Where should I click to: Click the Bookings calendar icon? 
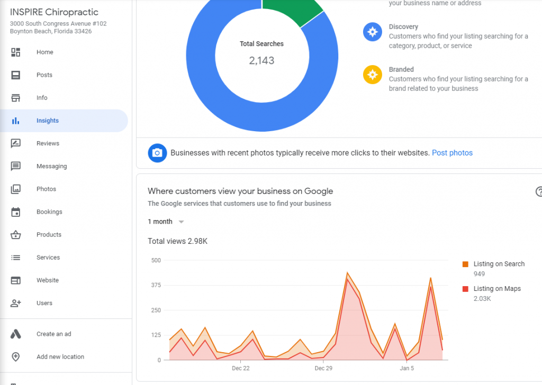coord(15,212)
